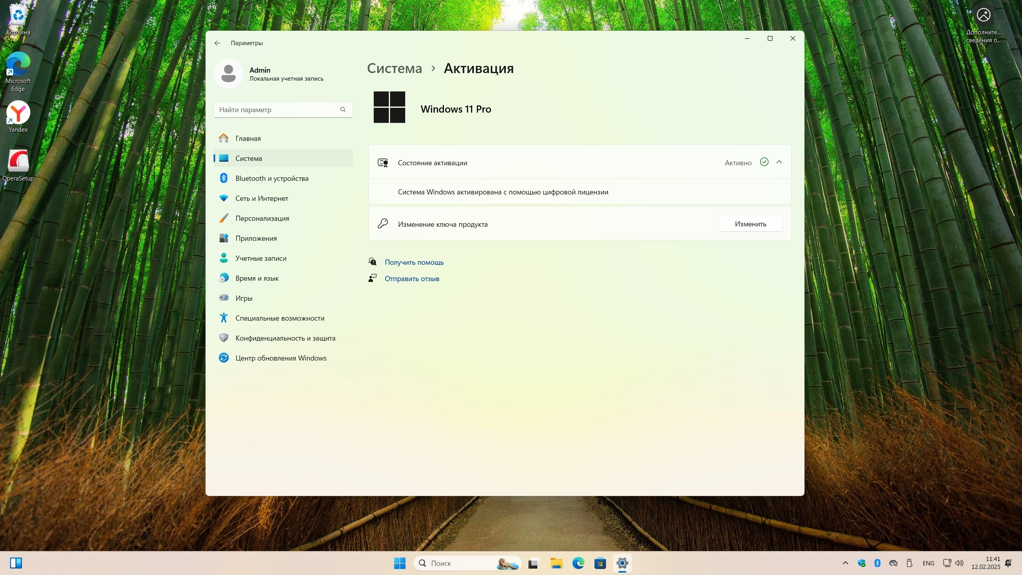This screenshot has height=575, width=1022.
Task: Click the Система breadcrumb heading
Action: tap(394, 68)
